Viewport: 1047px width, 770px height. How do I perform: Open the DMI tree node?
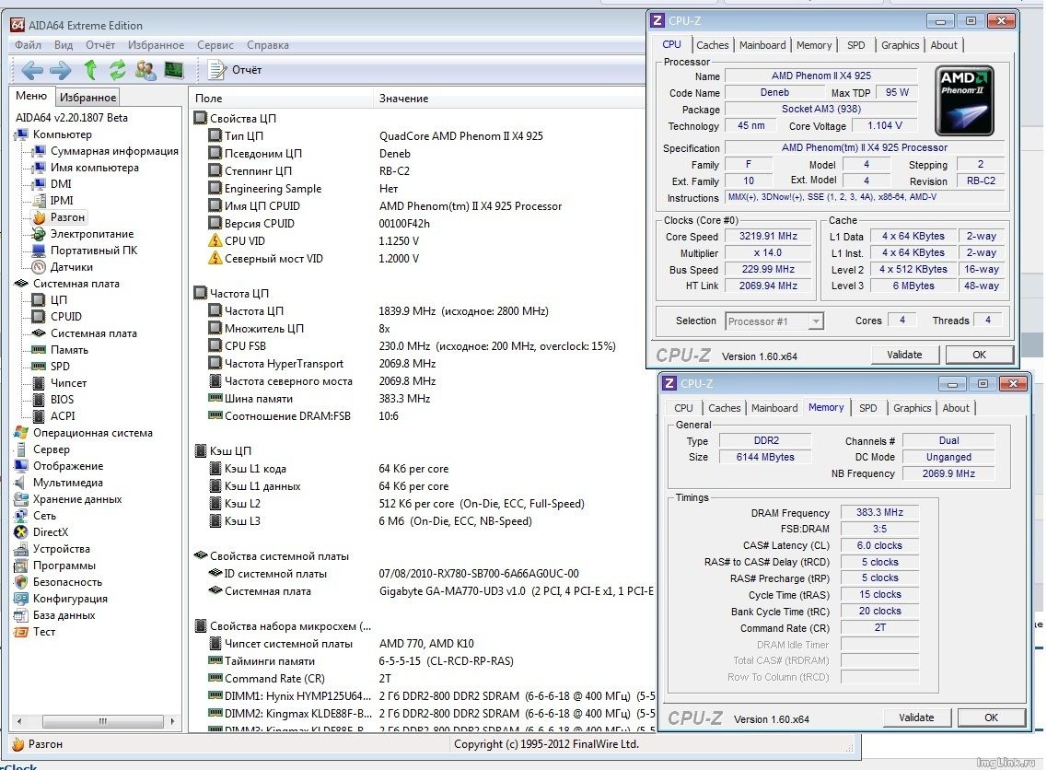pyautogui.click(x=61, y=183)
